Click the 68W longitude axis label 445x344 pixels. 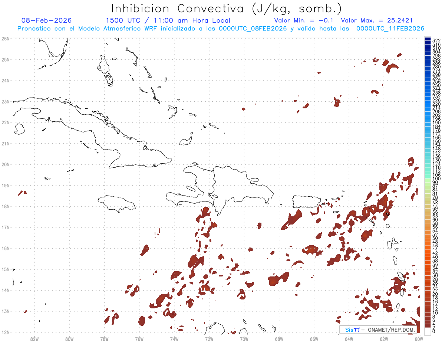click(x=279, y=339)
